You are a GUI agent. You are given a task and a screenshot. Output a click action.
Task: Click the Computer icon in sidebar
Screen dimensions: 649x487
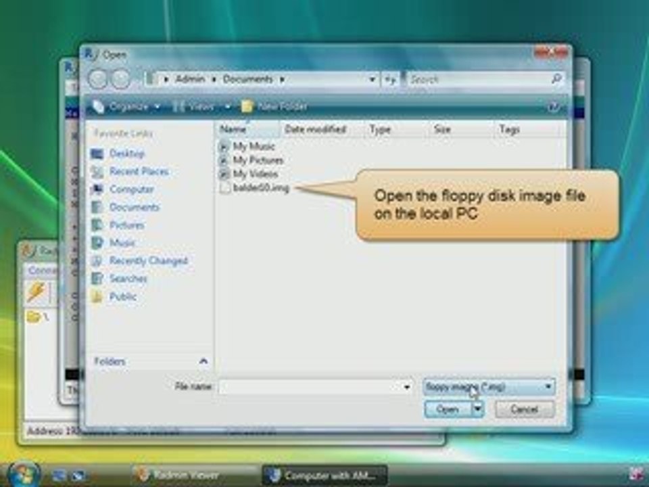tap(97, 189)
